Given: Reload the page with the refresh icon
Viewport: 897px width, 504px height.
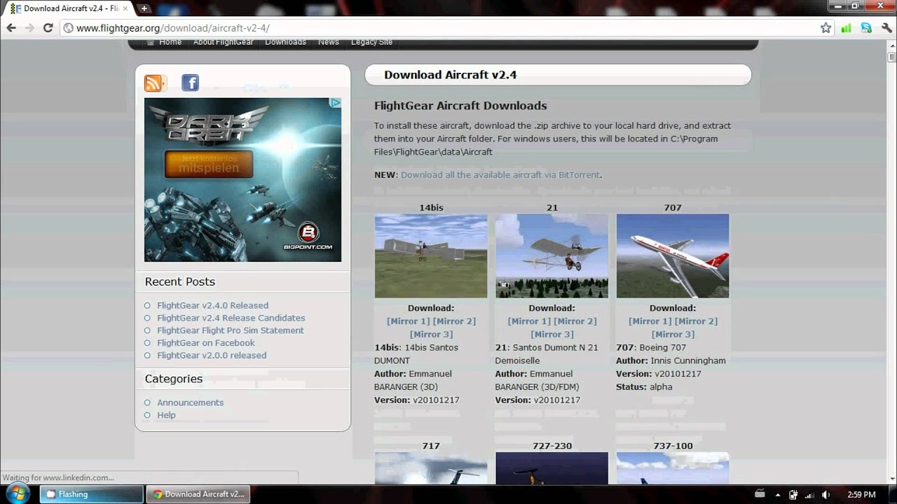Looking at the screenshot, I should [x=48, y=28].
